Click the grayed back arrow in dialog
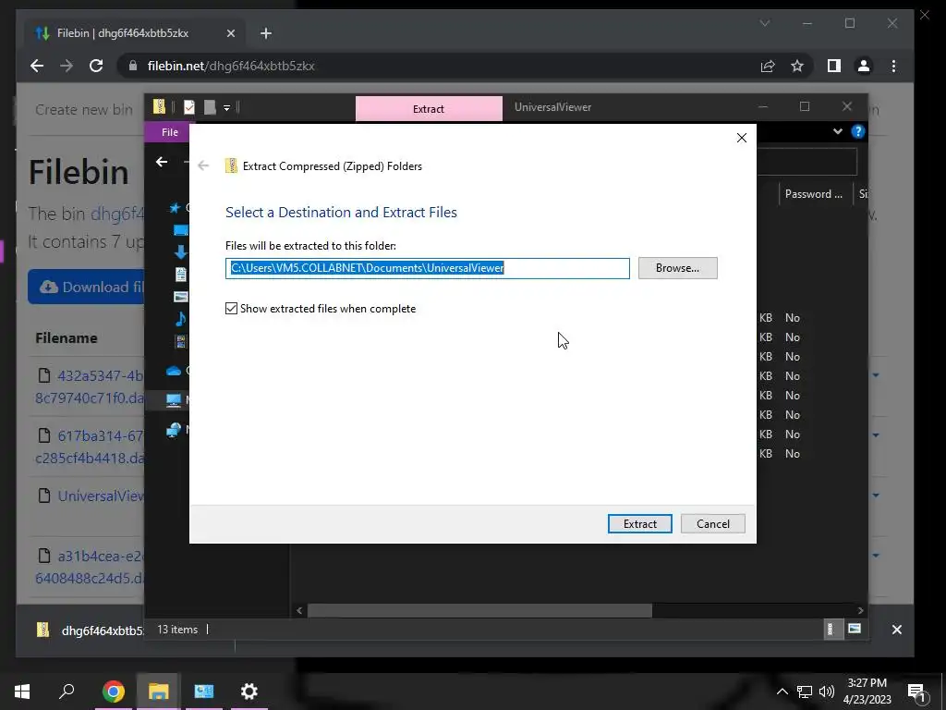The height and width of the screenshot is (710, 946). tap(203, 165)
